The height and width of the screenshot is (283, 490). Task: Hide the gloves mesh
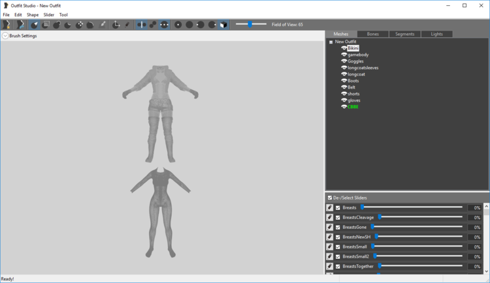pos(344,100)
